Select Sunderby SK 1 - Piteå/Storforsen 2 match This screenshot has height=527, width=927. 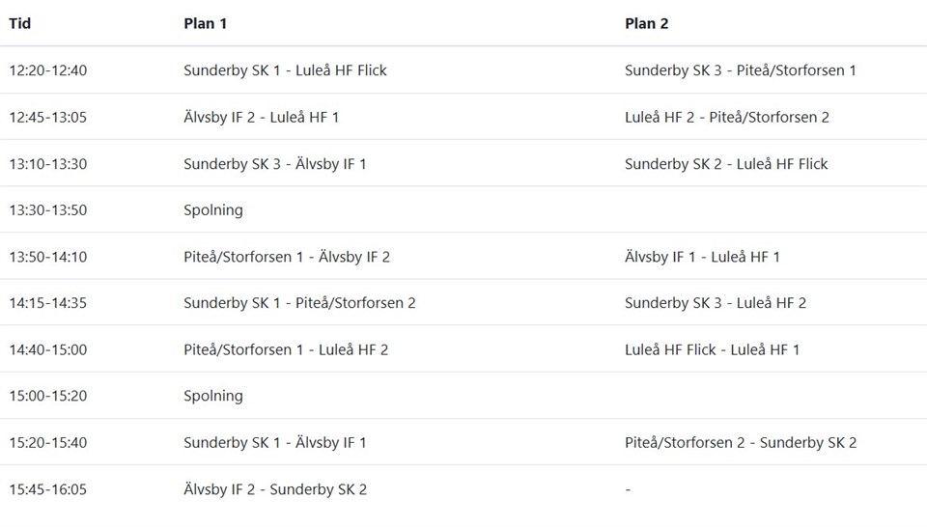299,303
